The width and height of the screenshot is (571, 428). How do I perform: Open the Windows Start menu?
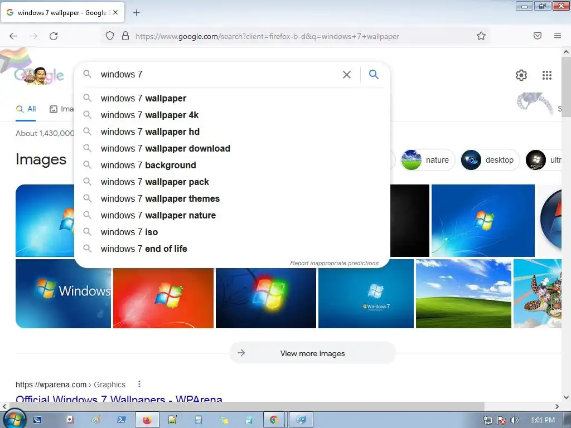(14, 420)
